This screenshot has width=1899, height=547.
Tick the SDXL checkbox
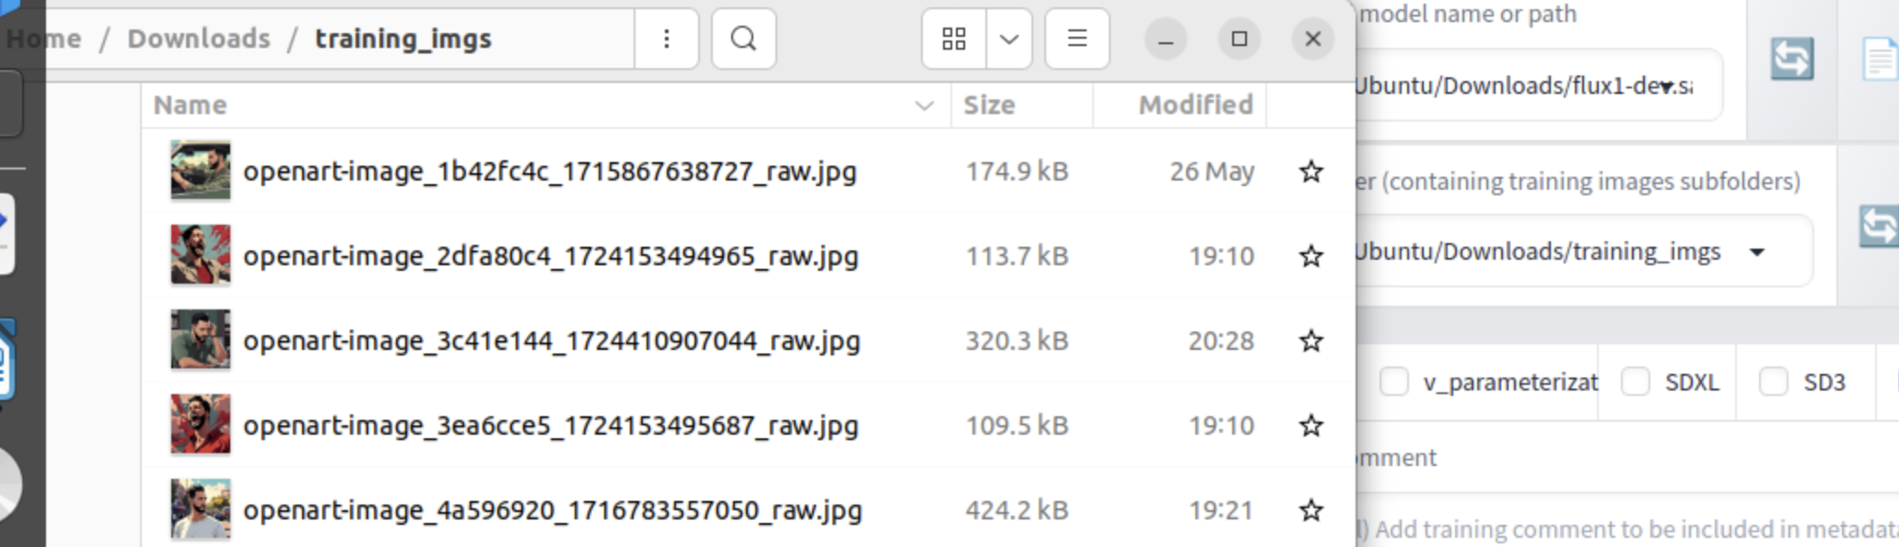pyautogui.click(x=1636, y=381)
